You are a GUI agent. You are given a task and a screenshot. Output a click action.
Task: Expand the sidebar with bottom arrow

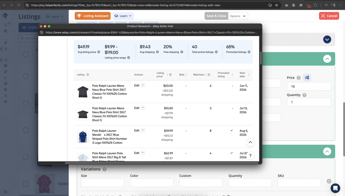pos(5,192)
